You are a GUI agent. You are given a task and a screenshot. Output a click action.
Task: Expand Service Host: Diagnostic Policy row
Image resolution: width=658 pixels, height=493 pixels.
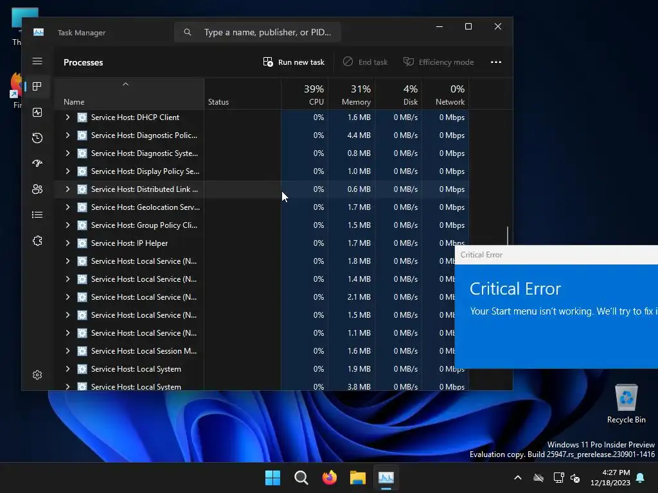pos(67,135)
